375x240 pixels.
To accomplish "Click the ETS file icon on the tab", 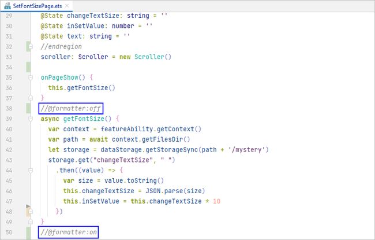I will pos(7,6).
